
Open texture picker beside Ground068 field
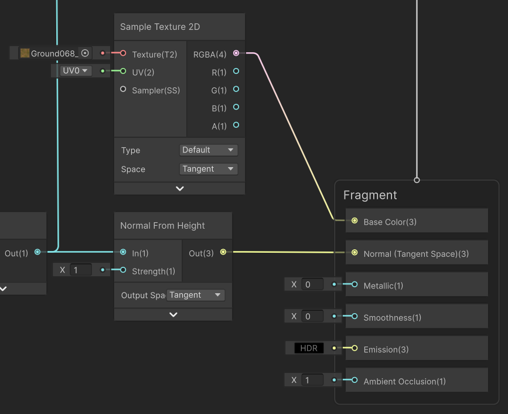pos(85,53)
